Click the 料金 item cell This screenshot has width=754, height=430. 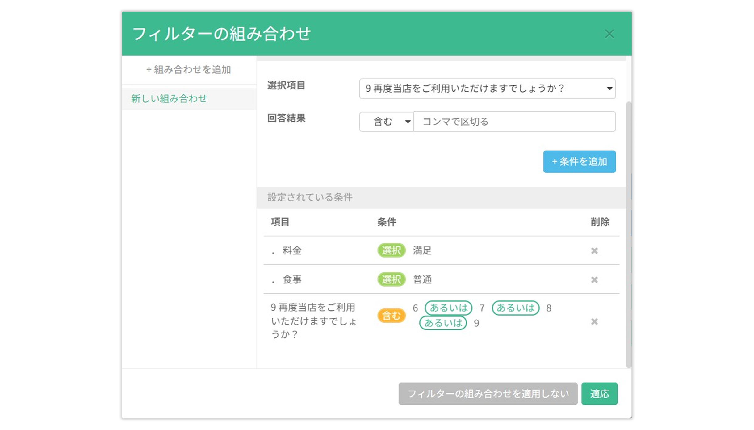click(292, 250)
